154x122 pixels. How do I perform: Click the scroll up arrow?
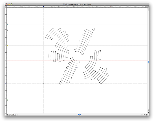coord(148,111)
